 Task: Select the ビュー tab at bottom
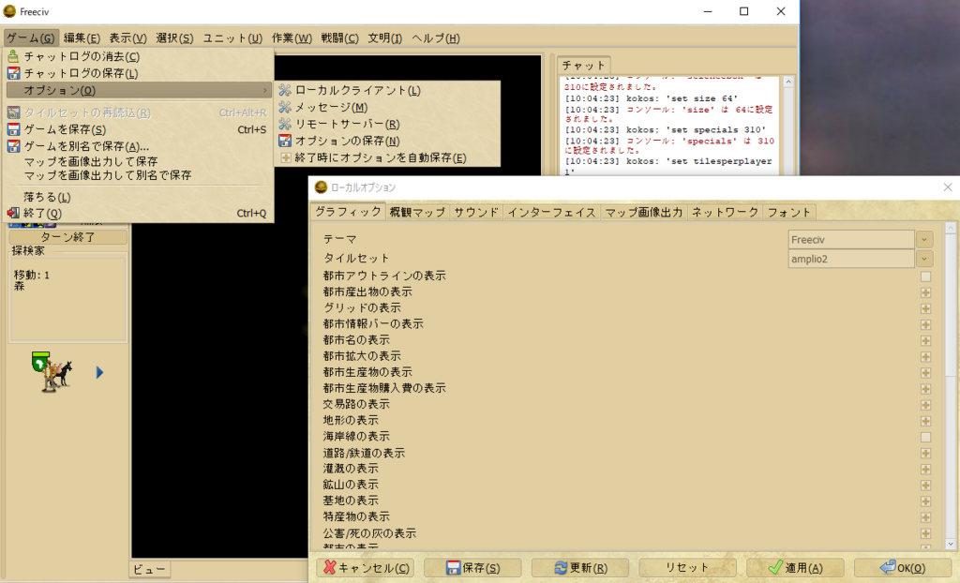pos(149,569)
